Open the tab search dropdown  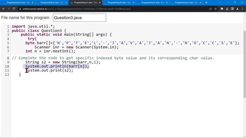click(220, 3)
